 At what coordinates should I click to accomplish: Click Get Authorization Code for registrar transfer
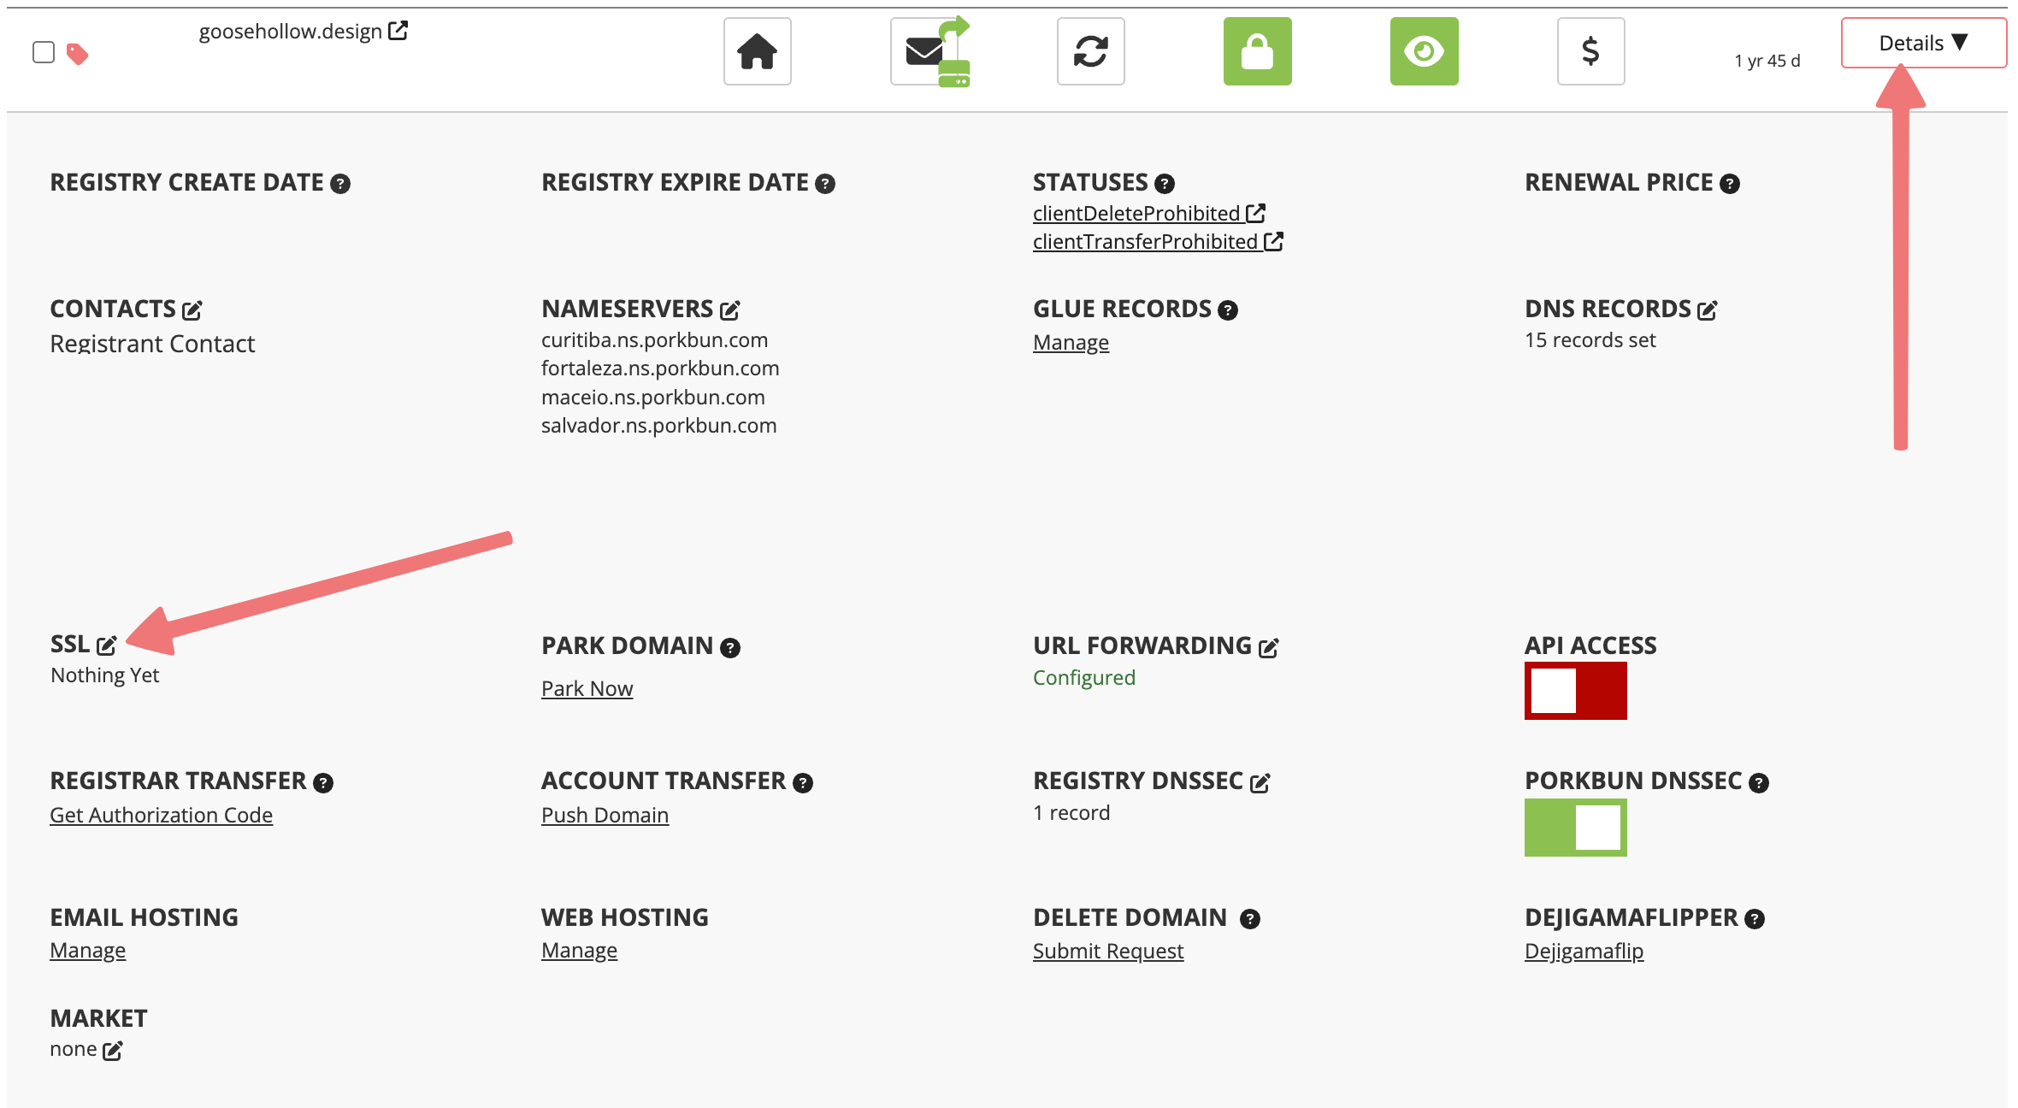(x=161, y=815)
